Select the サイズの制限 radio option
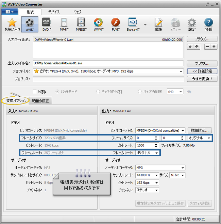Screen dimensions: 221x224 click(140, 92)
